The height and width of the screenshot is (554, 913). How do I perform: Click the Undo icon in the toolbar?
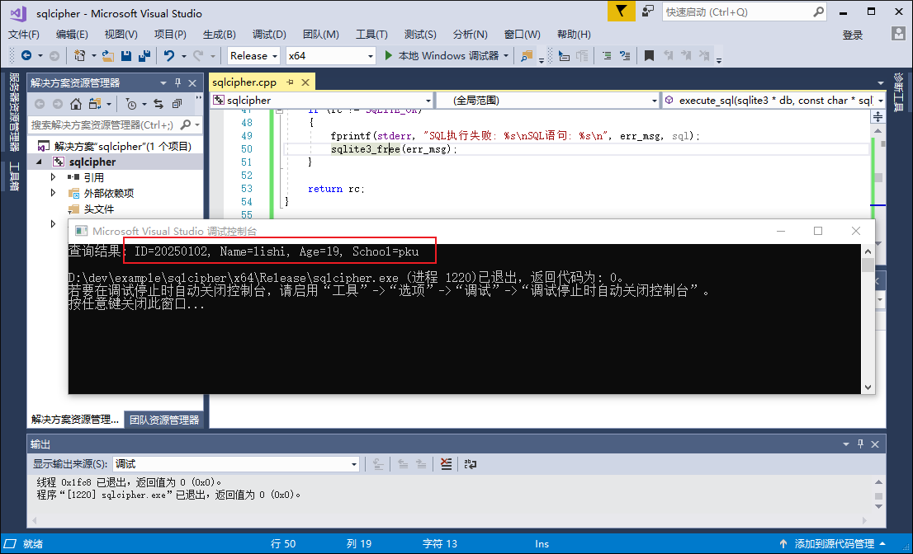(169, 56)
